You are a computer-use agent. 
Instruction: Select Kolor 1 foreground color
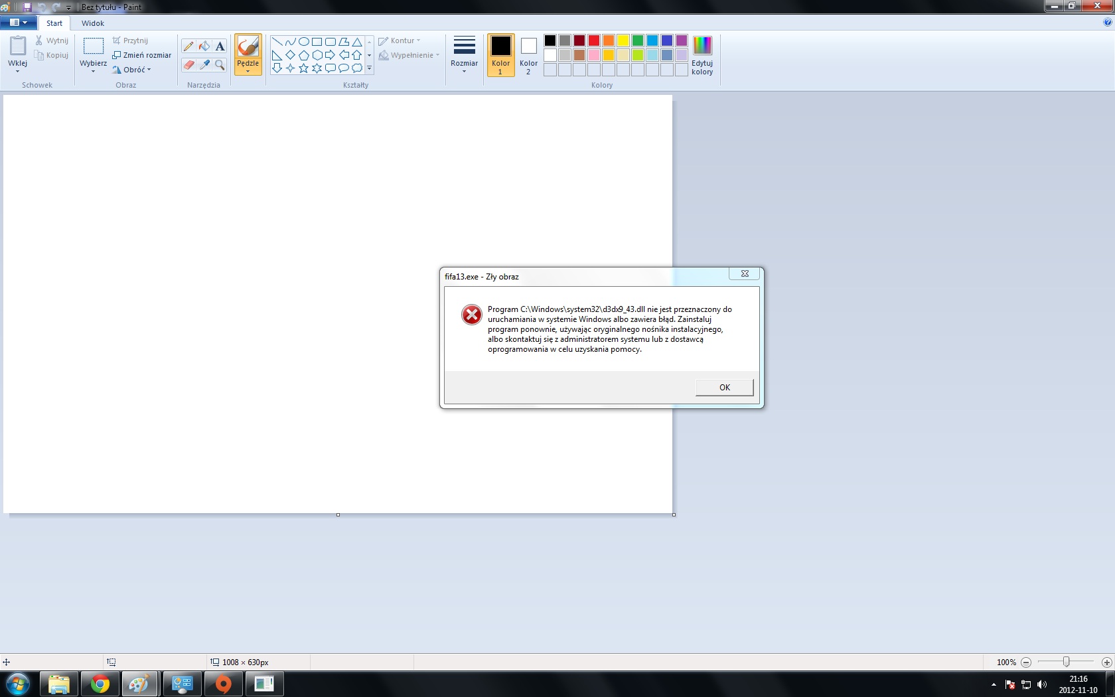(501, 55)
